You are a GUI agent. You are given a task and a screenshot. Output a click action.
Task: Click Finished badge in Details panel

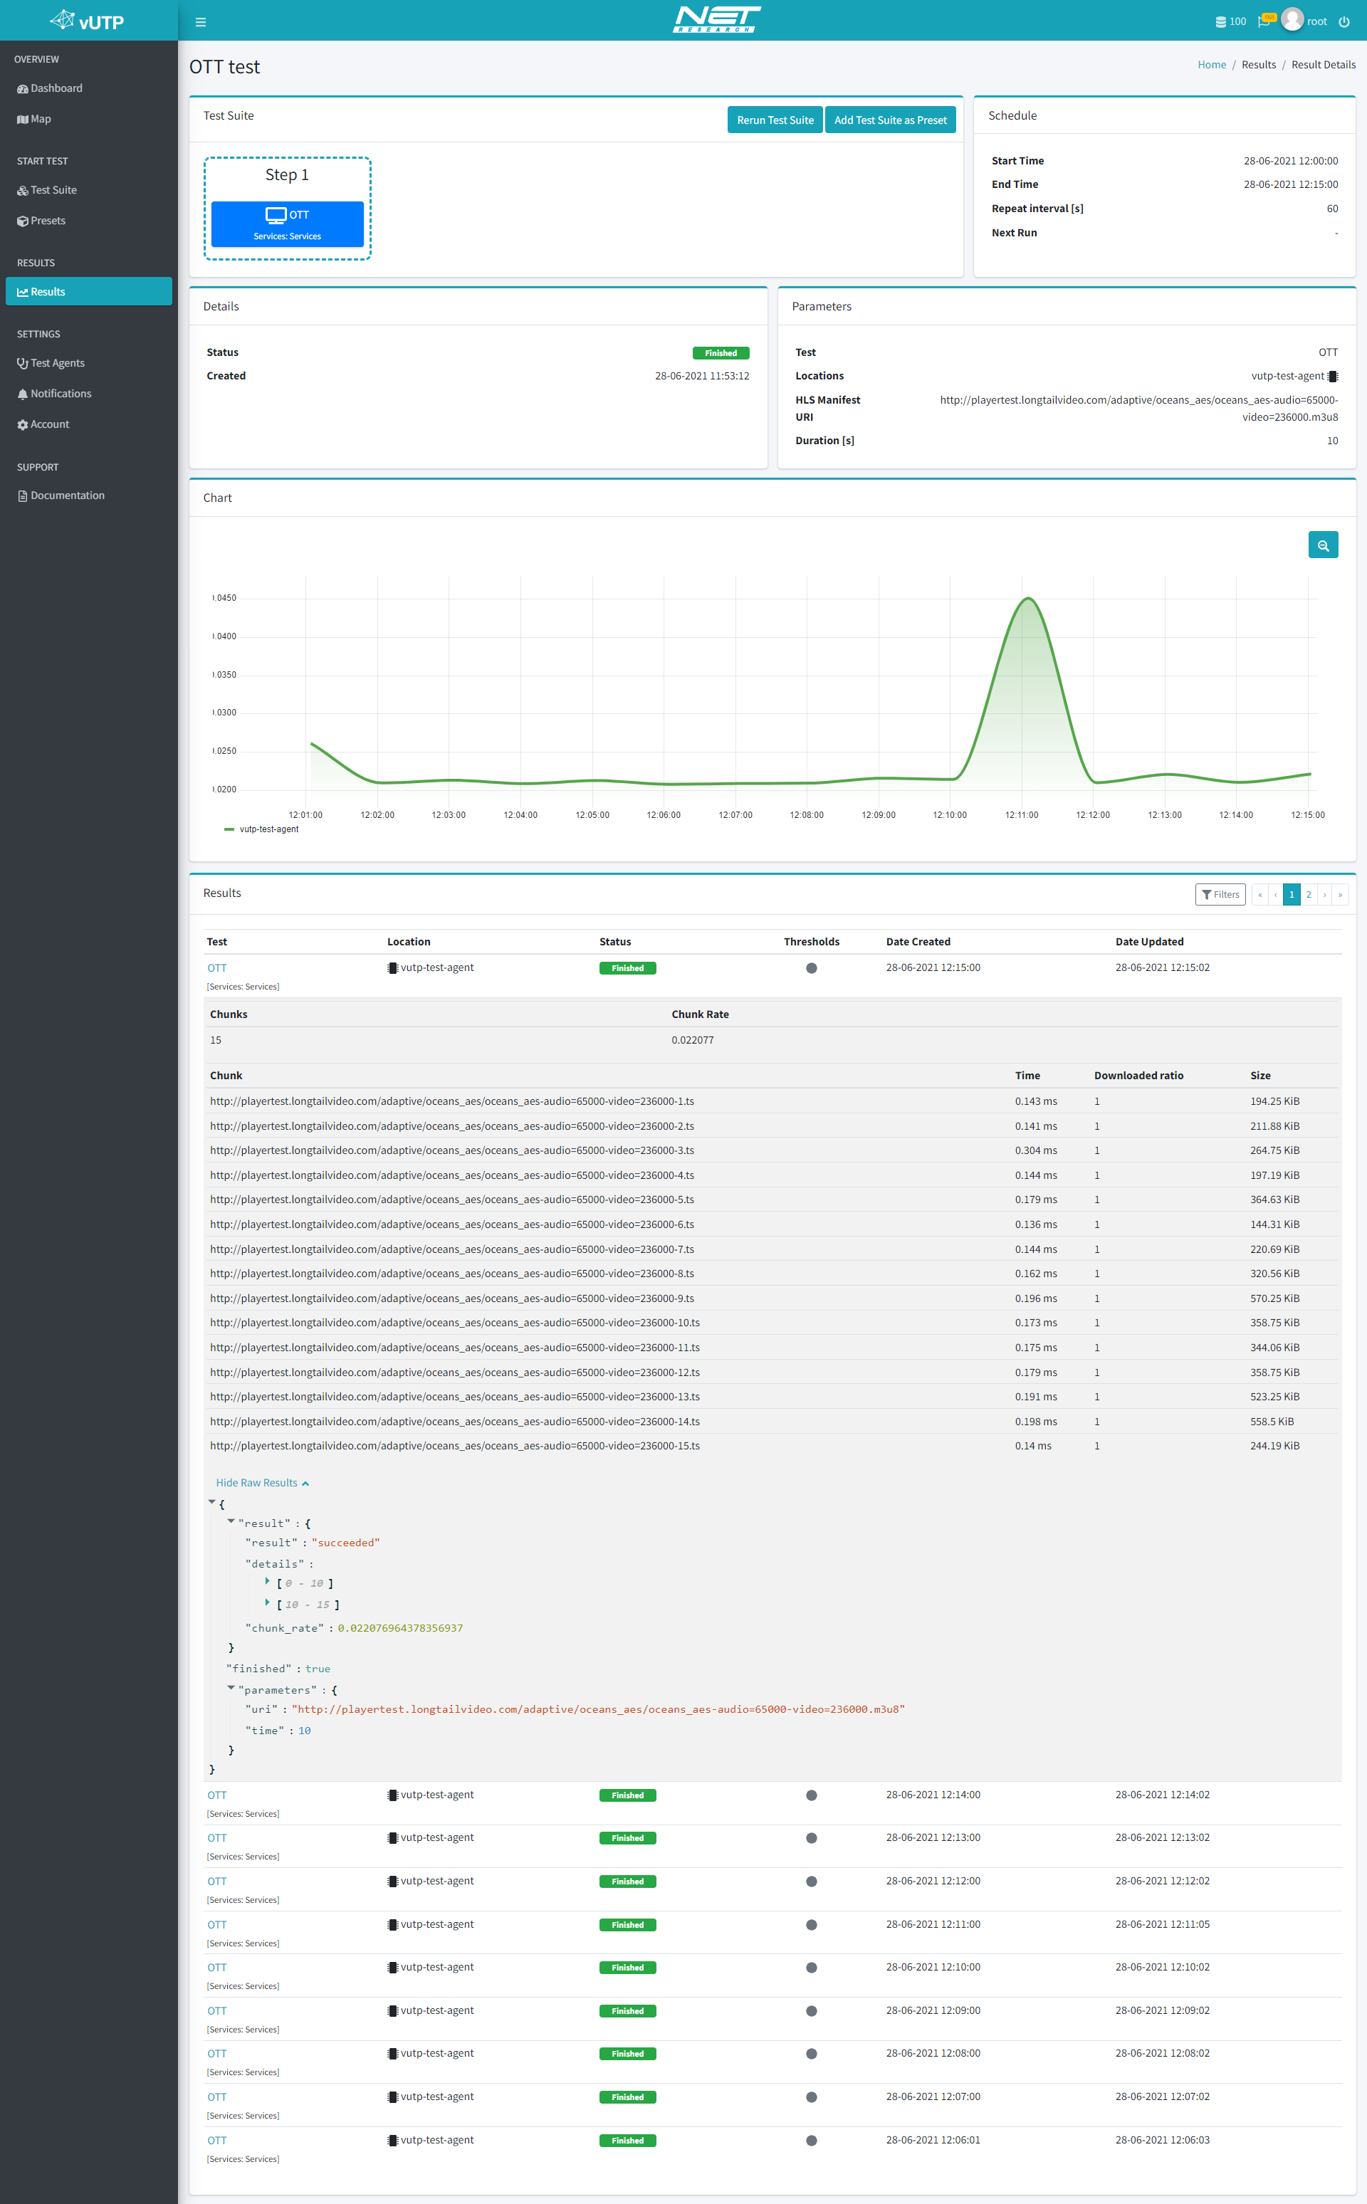tap(721, 352)
